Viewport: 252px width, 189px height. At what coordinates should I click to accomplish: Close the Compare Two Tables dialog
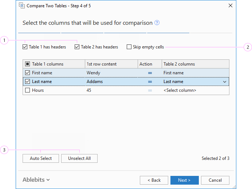pyautogui.click(x=230, y=5)
